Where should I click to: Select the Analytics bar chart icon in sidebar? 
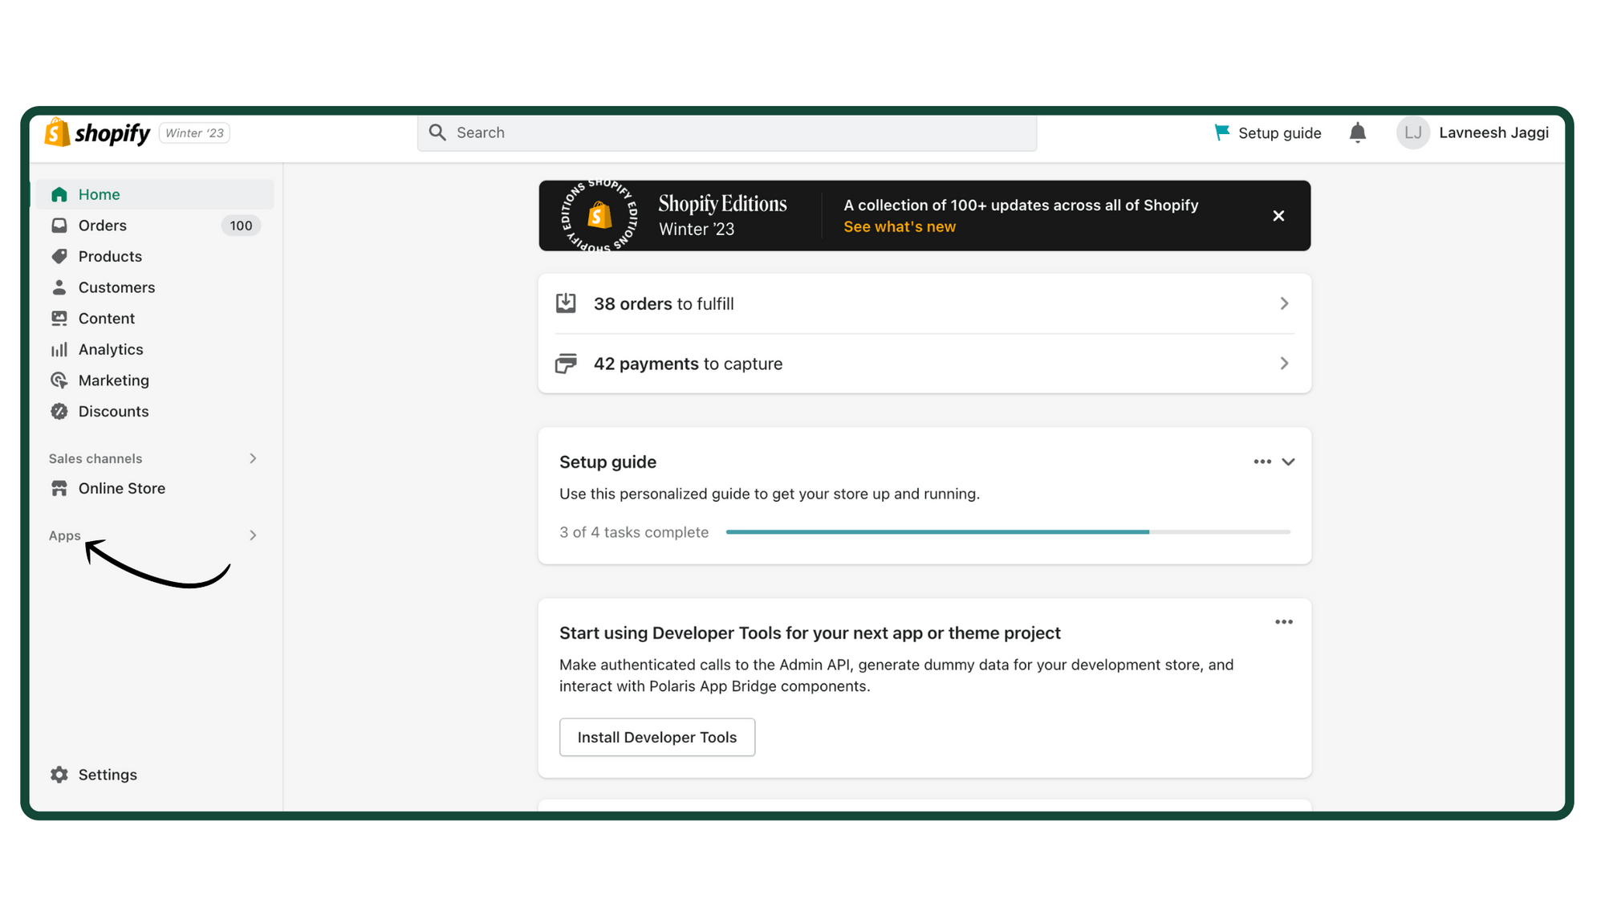click(x=59, y=349)
